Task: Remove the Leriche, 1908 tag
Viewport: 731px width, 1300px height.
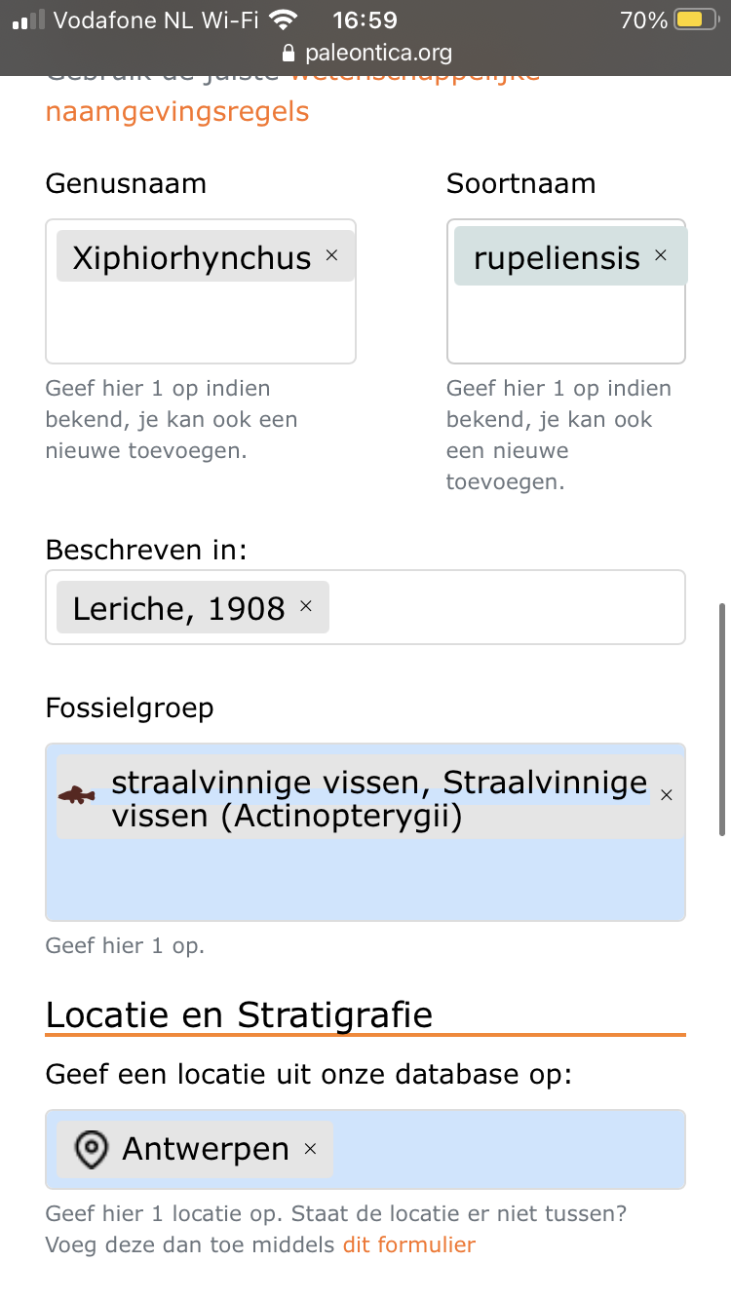Action: pyautogui.click(x=306, y=606)
